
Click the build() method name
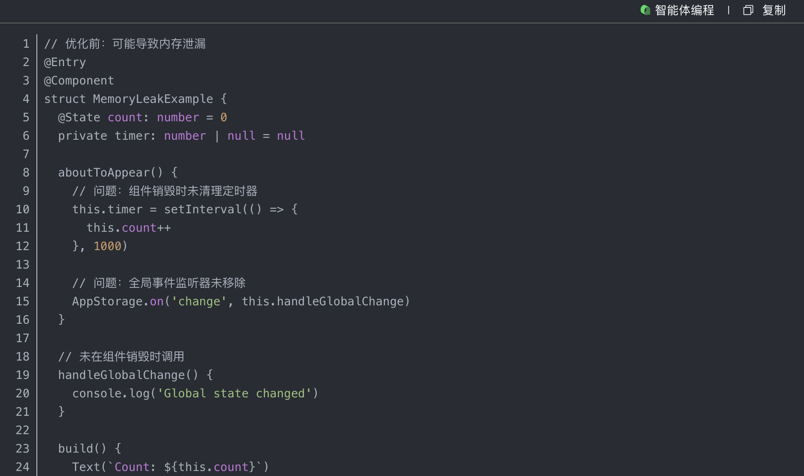tap(75, 449)
